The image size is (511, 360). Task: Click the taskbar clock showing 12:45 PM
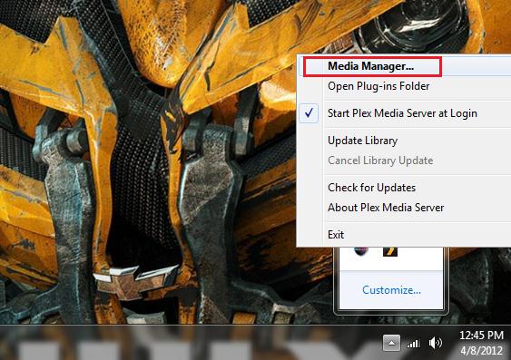(482, 343)
